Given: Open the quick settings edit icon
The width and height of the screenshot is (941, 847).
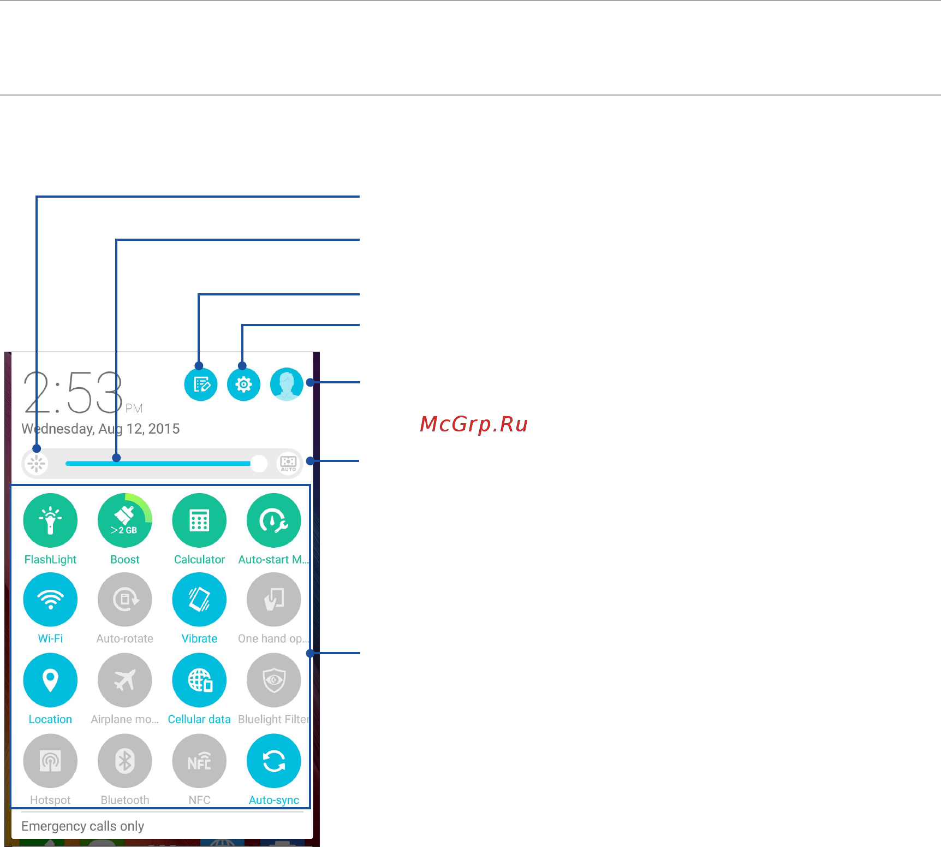Looking at the screenshot, I should [x=201, y=384].
